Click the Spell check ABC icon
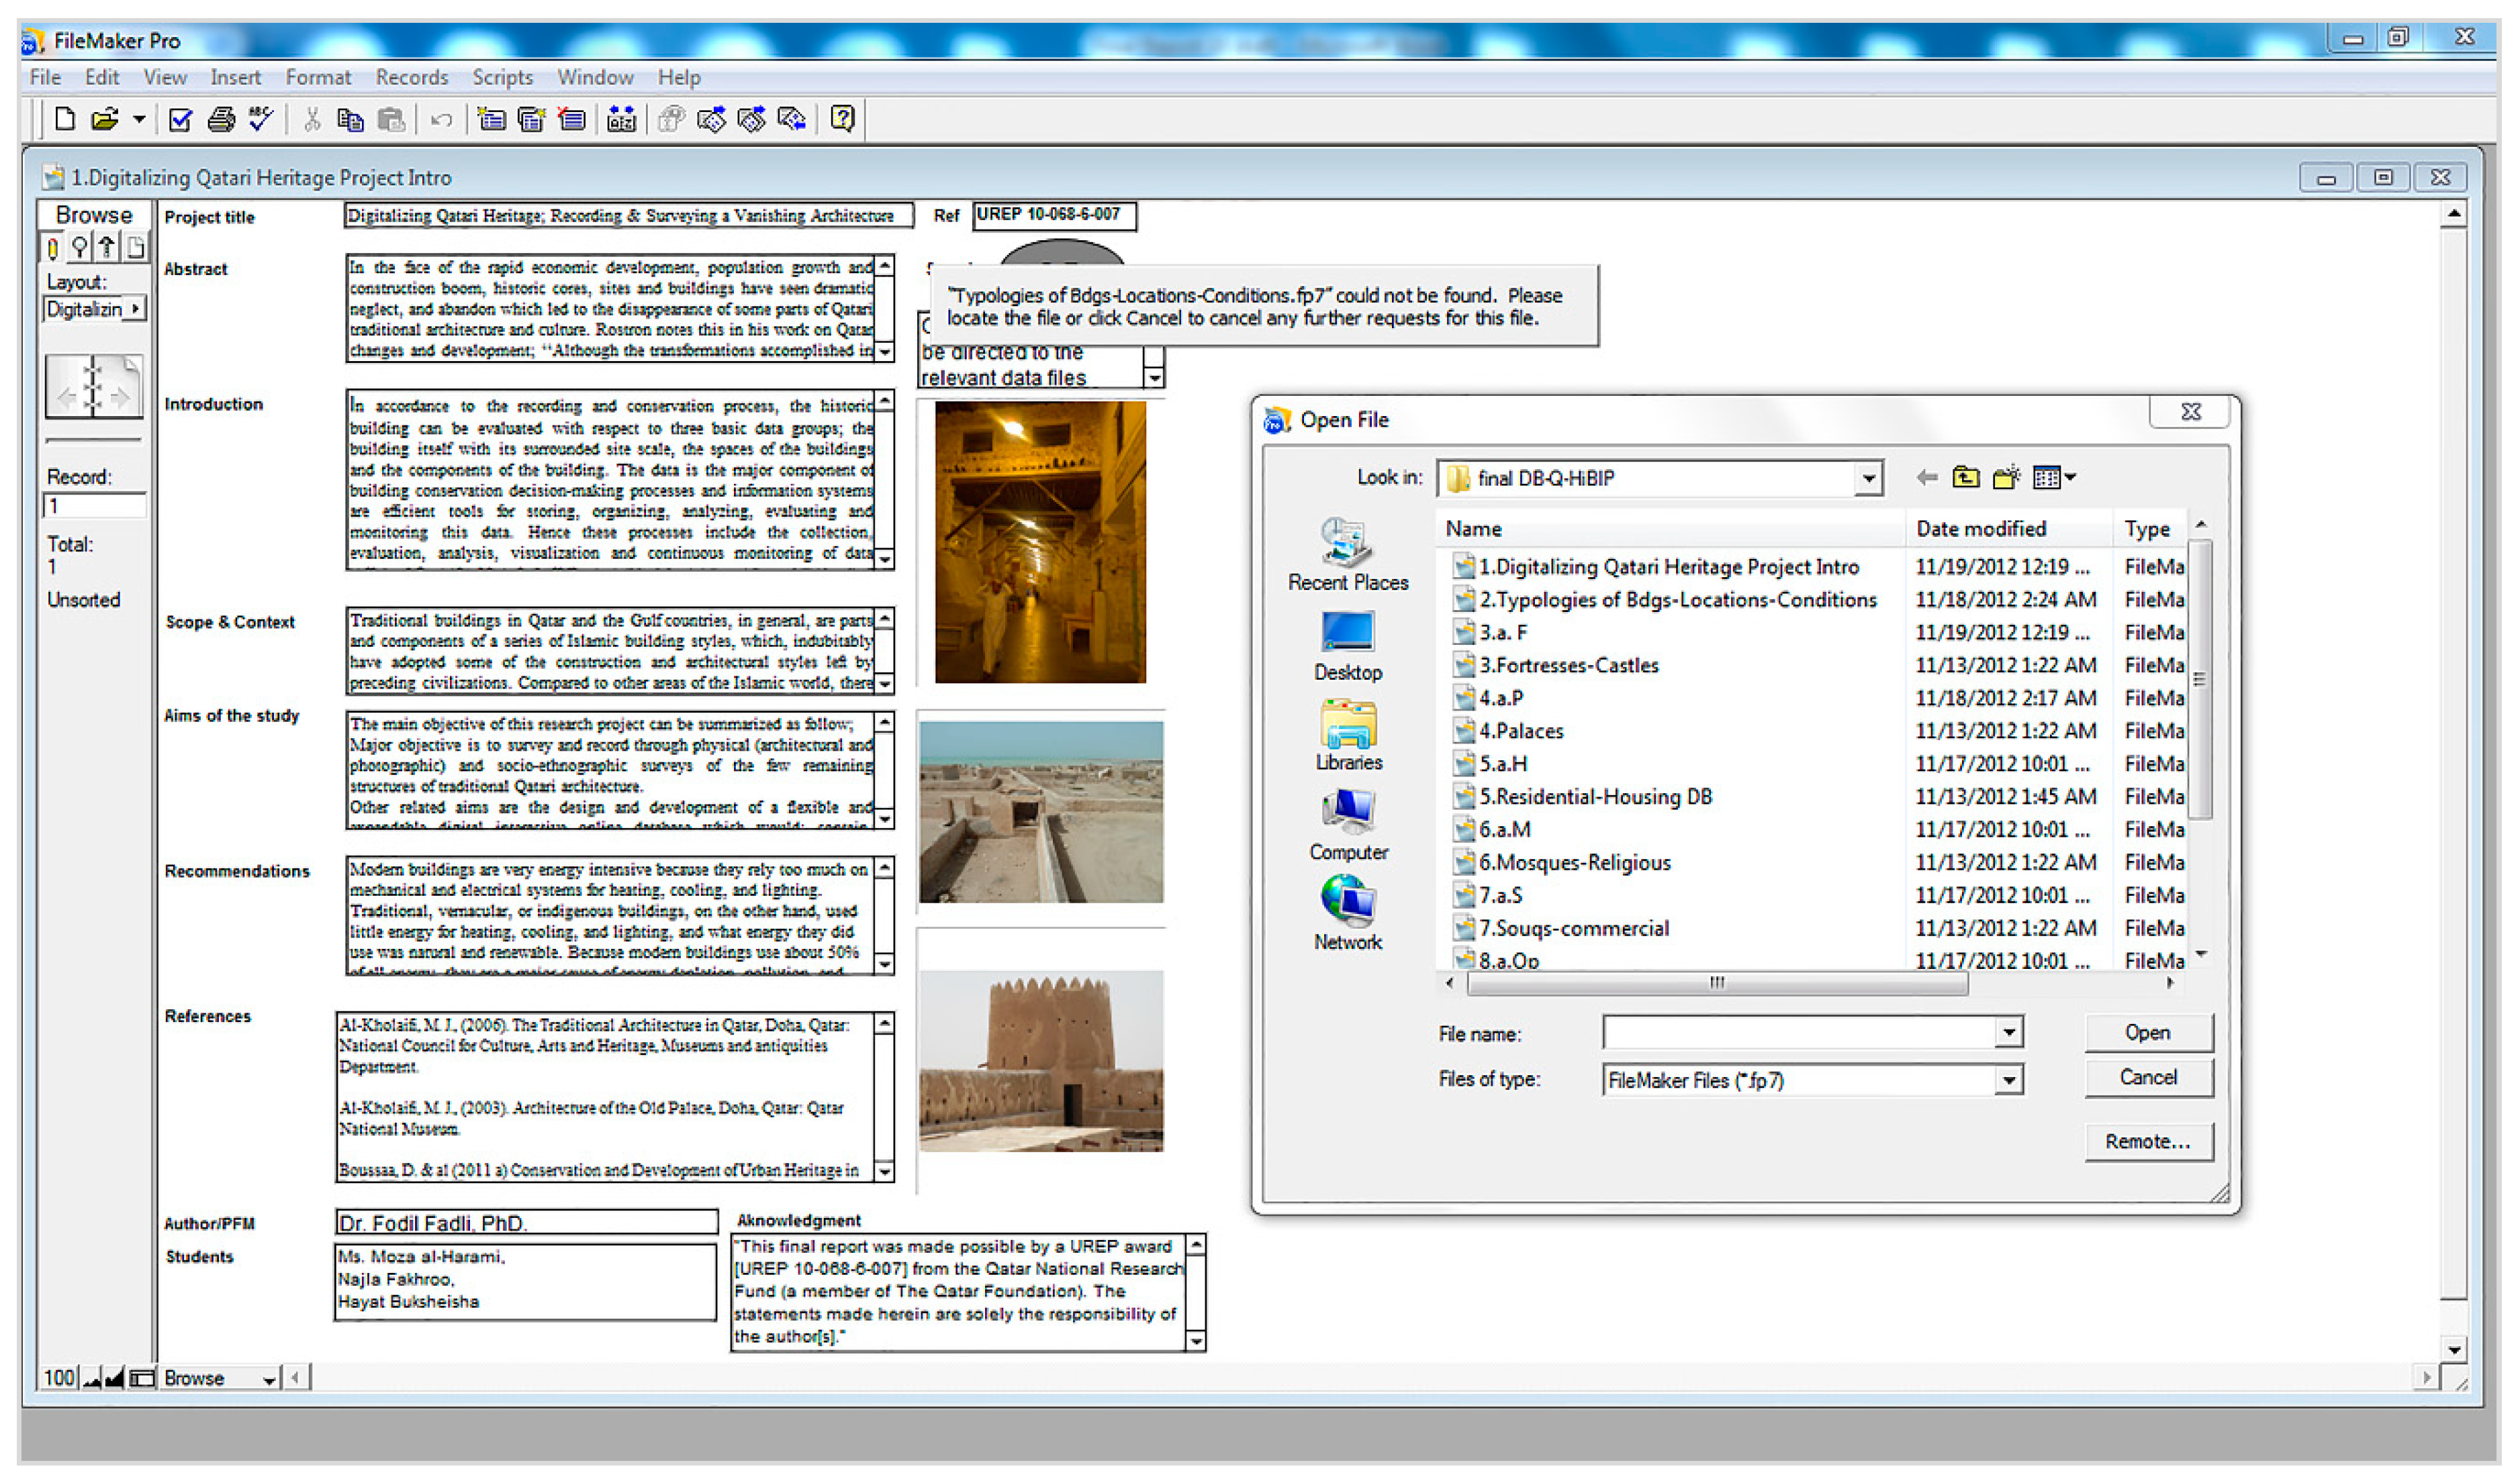 coord(261,120)
